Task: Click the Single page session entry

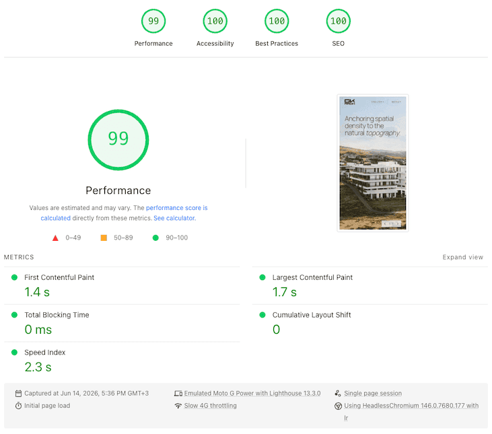Action: coord(373,393)
